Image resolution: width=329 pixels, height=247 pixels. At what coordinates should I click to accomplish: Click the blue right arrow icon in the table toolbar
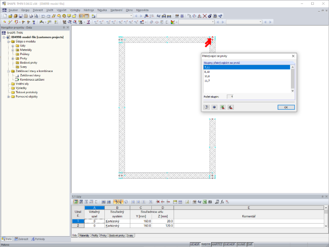coord(109,202)
